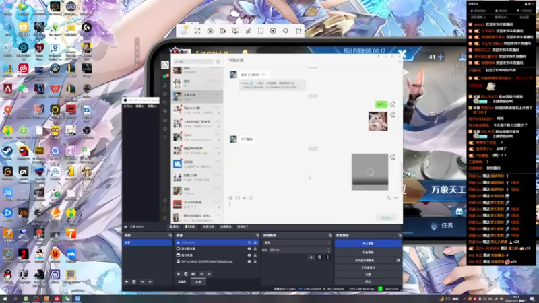Lock the display capture source
Viewport: 539px width, 303px height.
255,248
